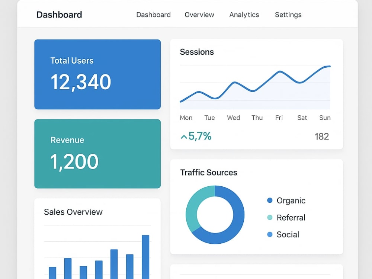Click the Organic legend color dot
This screenshot has width=372, height=279.
[x=270, y=201]
